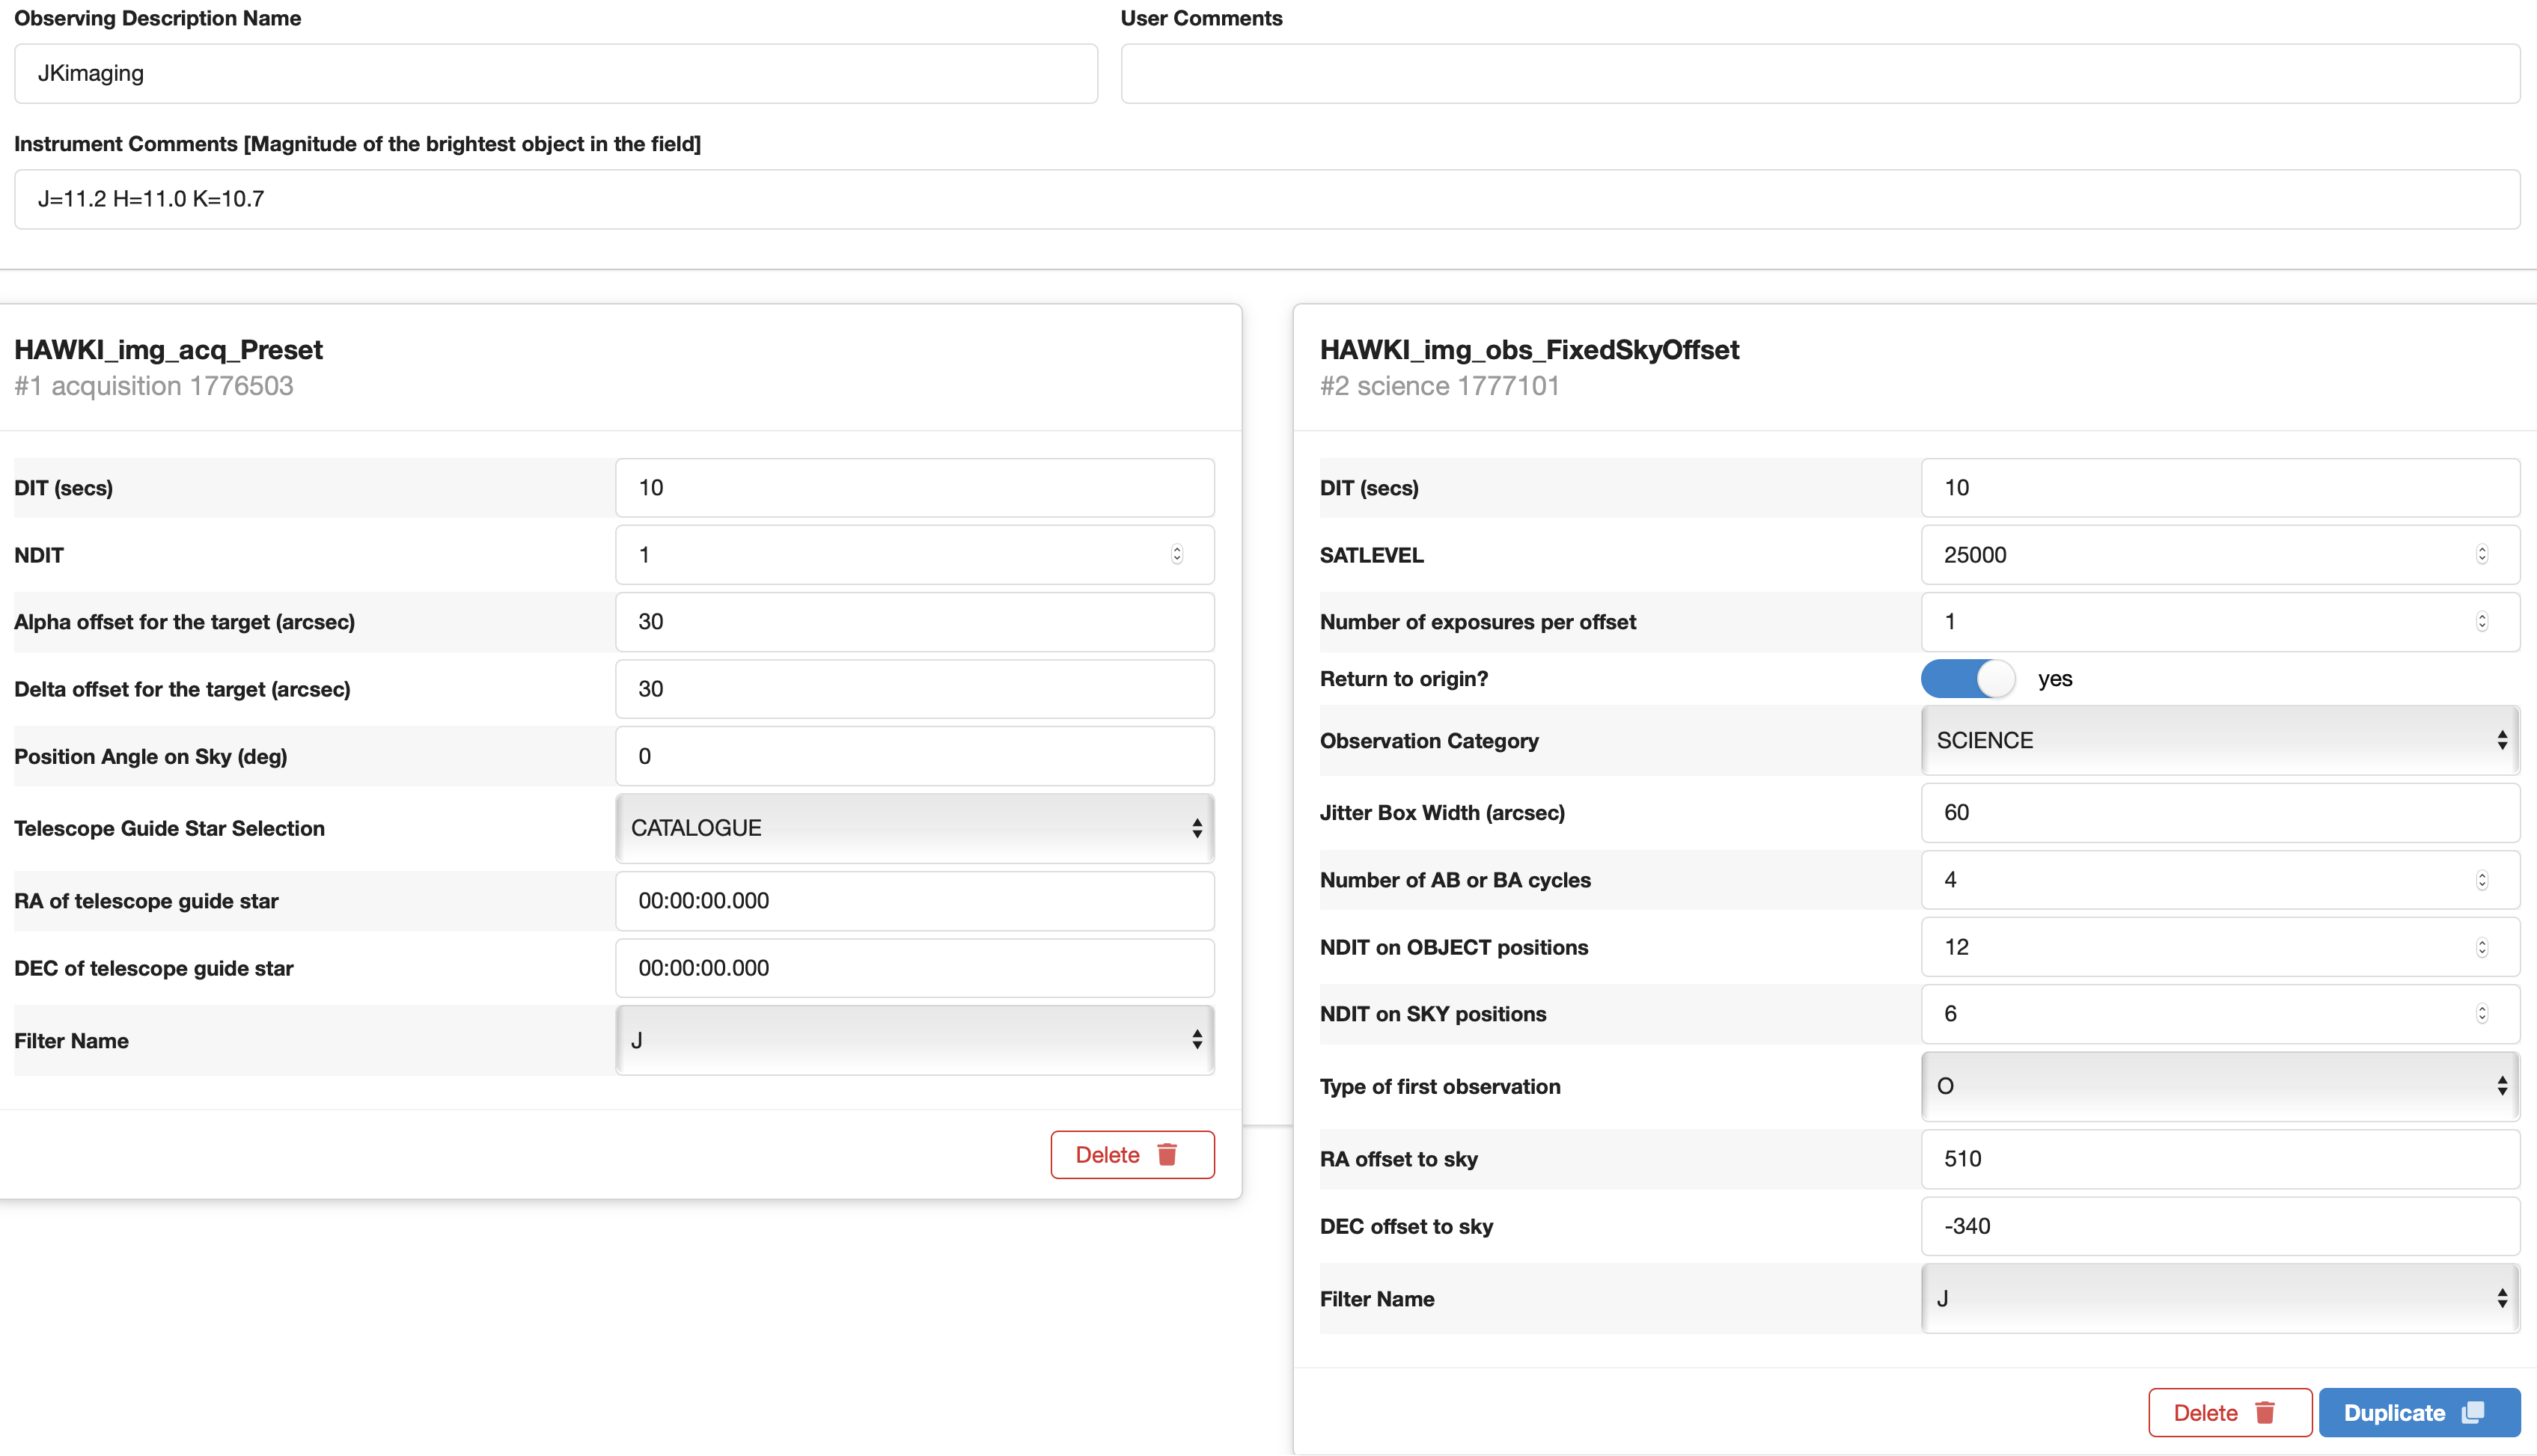Image resolution: width=2537 pixels, height=1456 pixels.
Task: Open science template Filter Name dropdown
Action: point(2219,1299)
